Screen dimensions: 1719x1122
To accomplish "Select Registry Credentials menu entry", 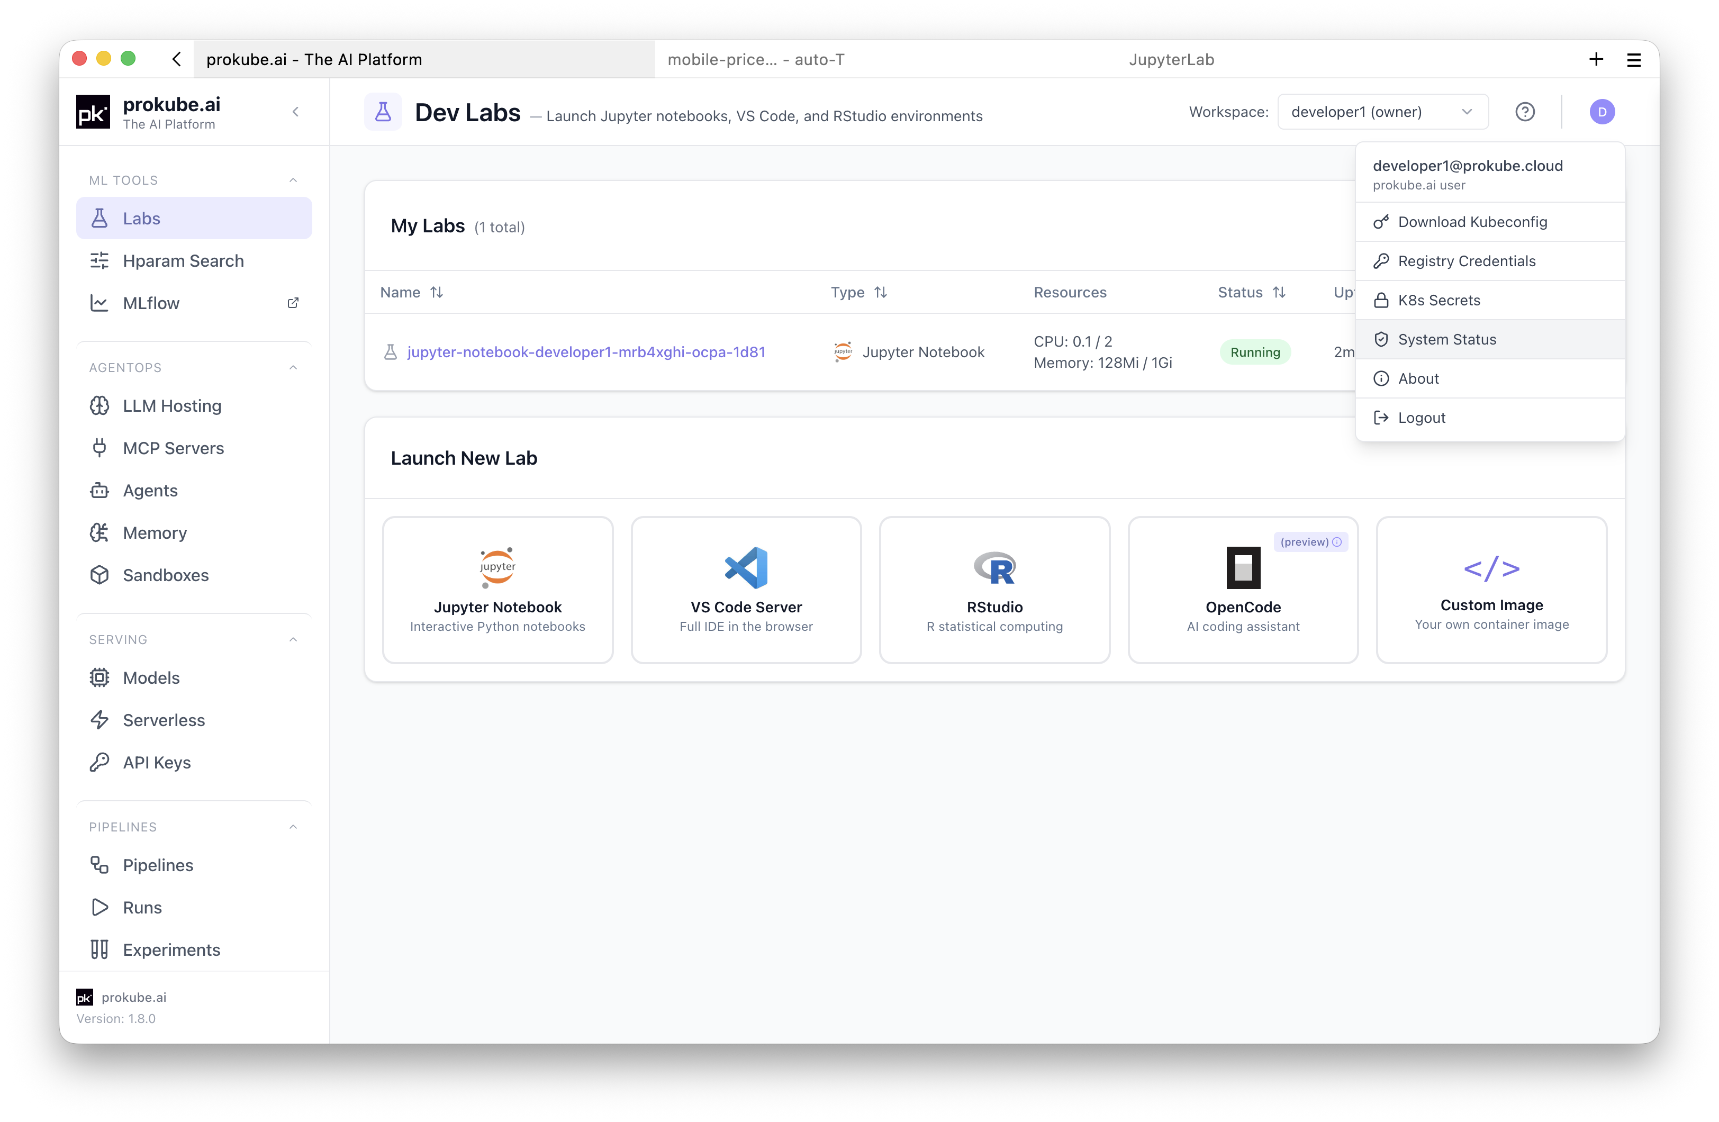I will click(1490, 261).
